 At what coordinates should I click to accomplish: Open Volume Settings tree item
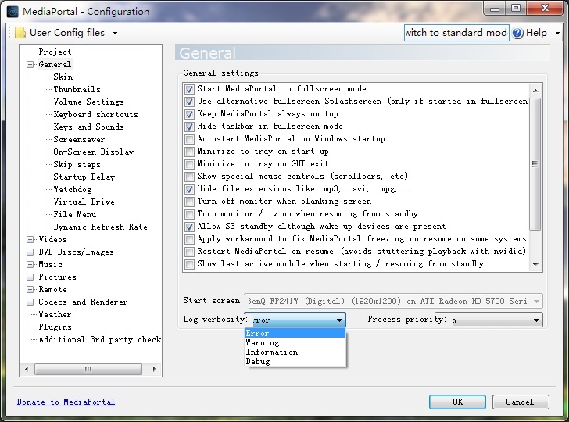pyautogui.click(x=88, y=102)
